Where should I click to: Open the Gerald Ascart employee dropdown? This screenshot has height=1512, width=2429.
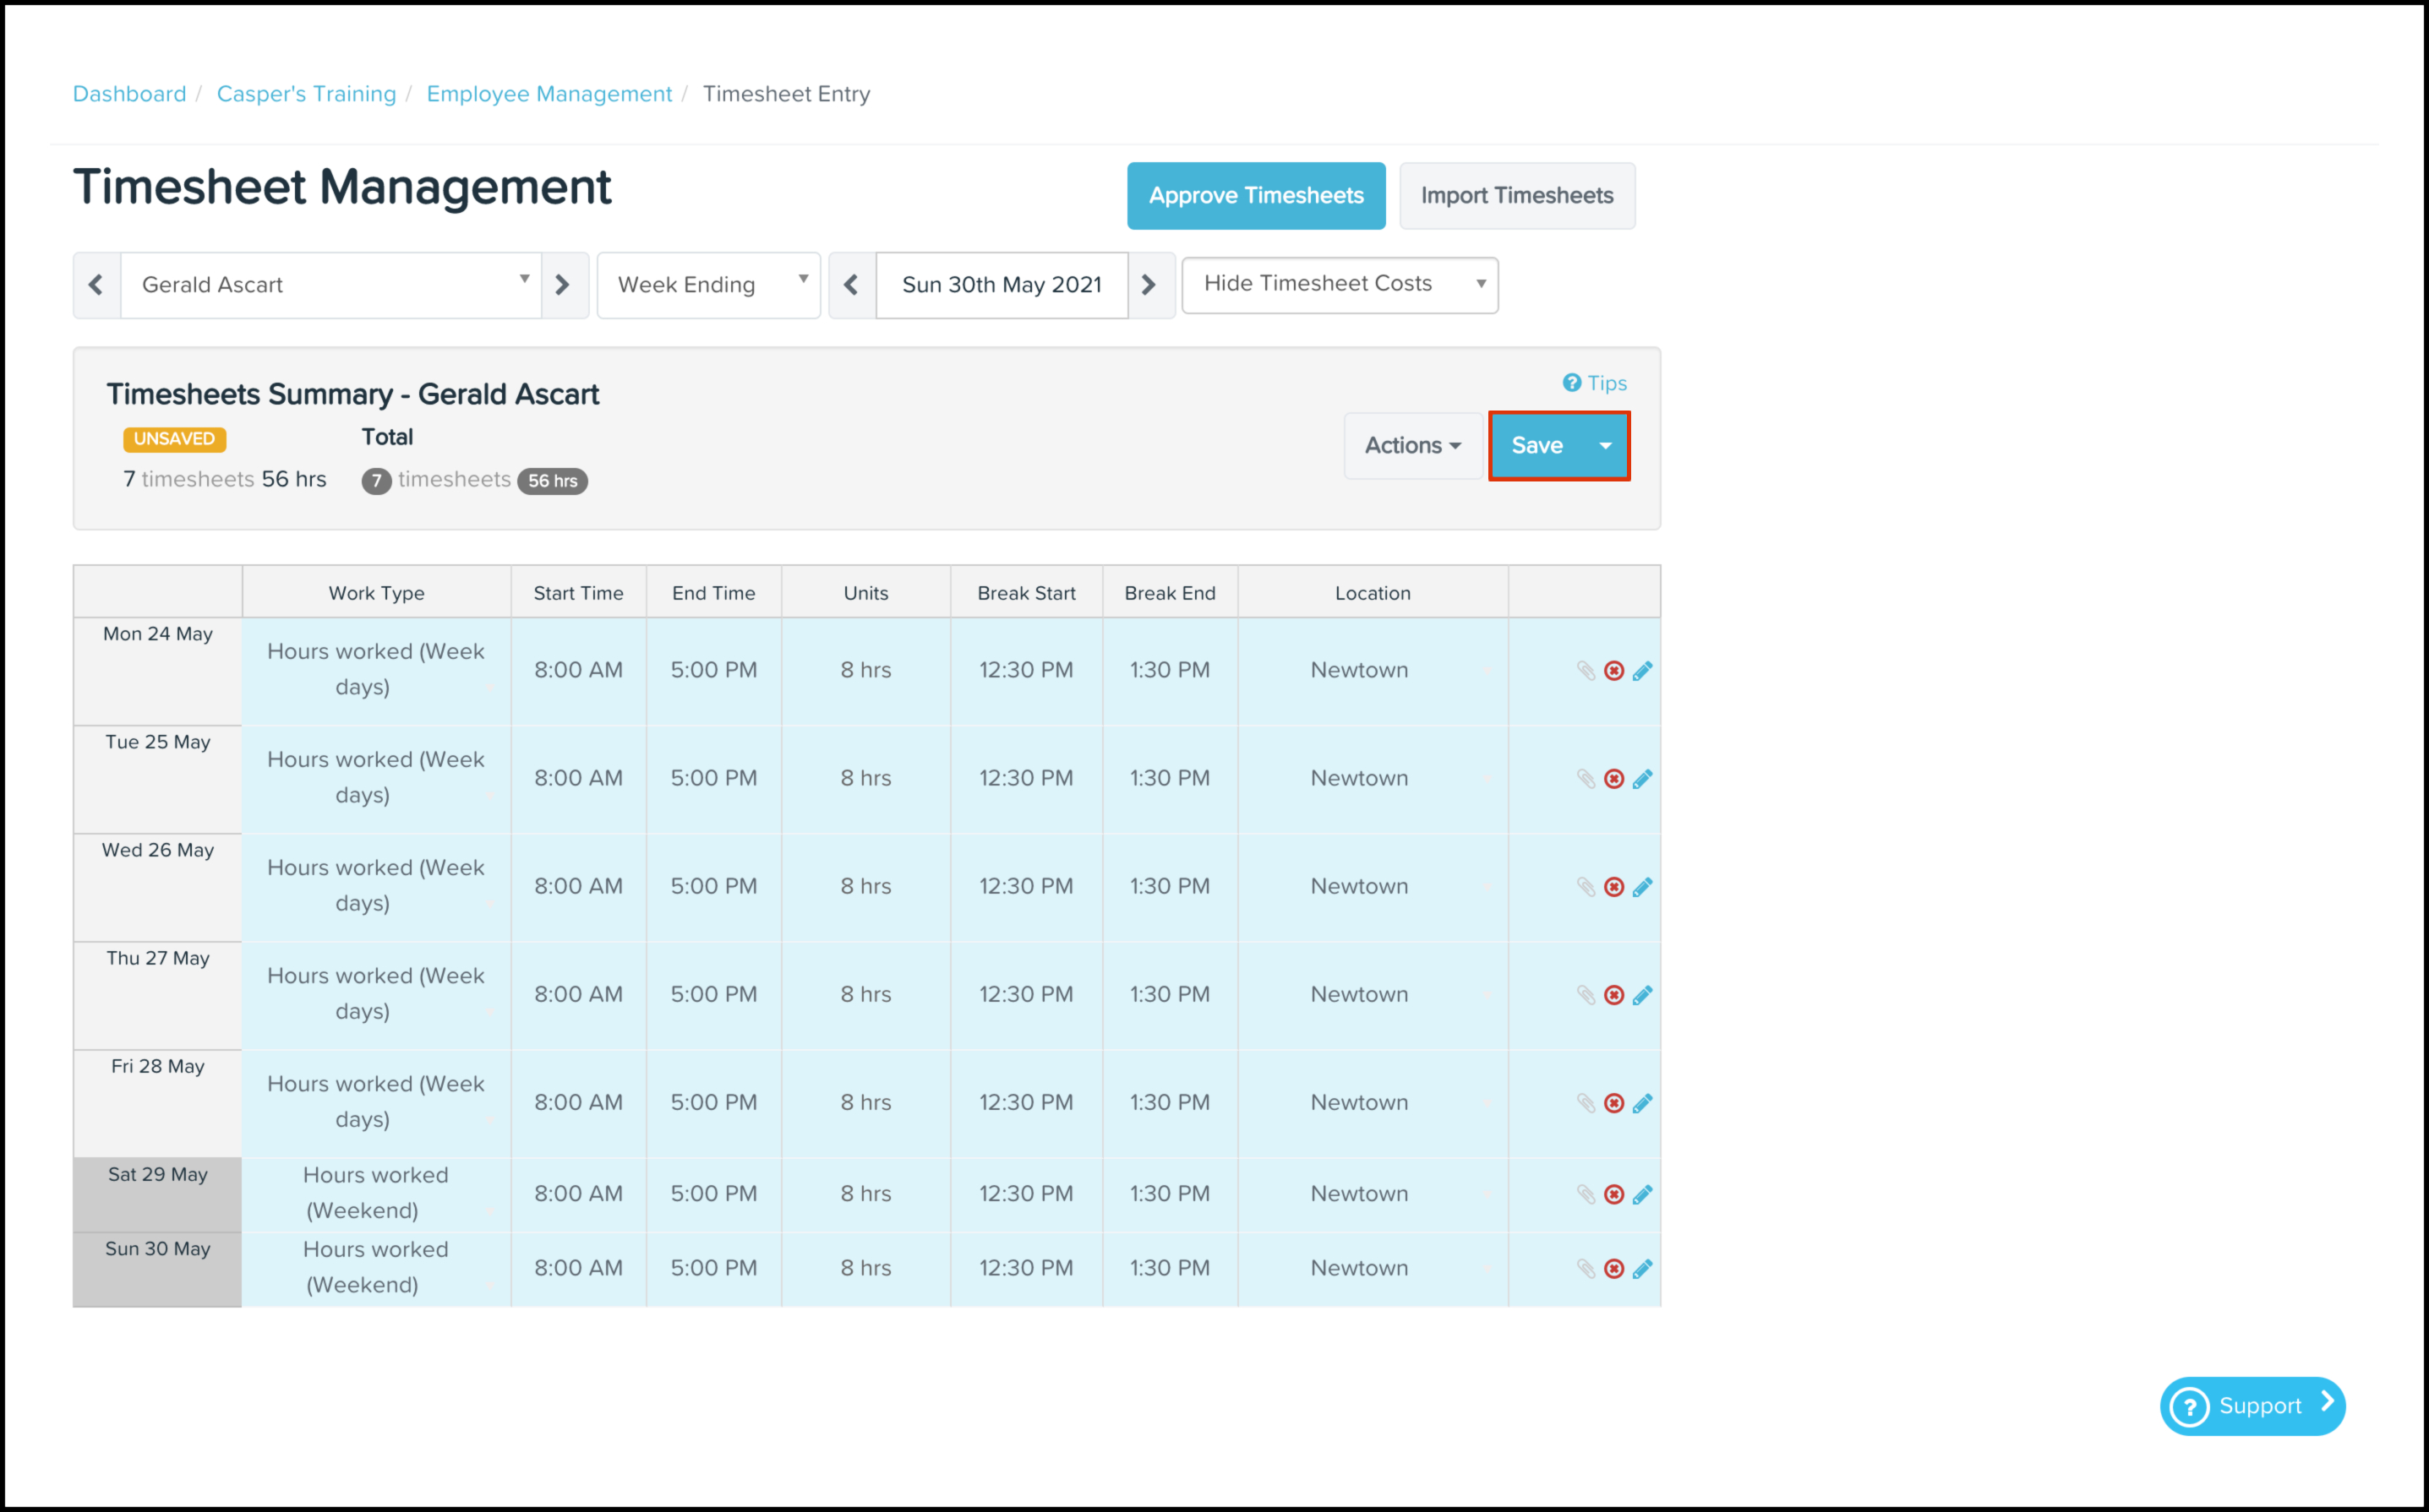coord(331,285)
